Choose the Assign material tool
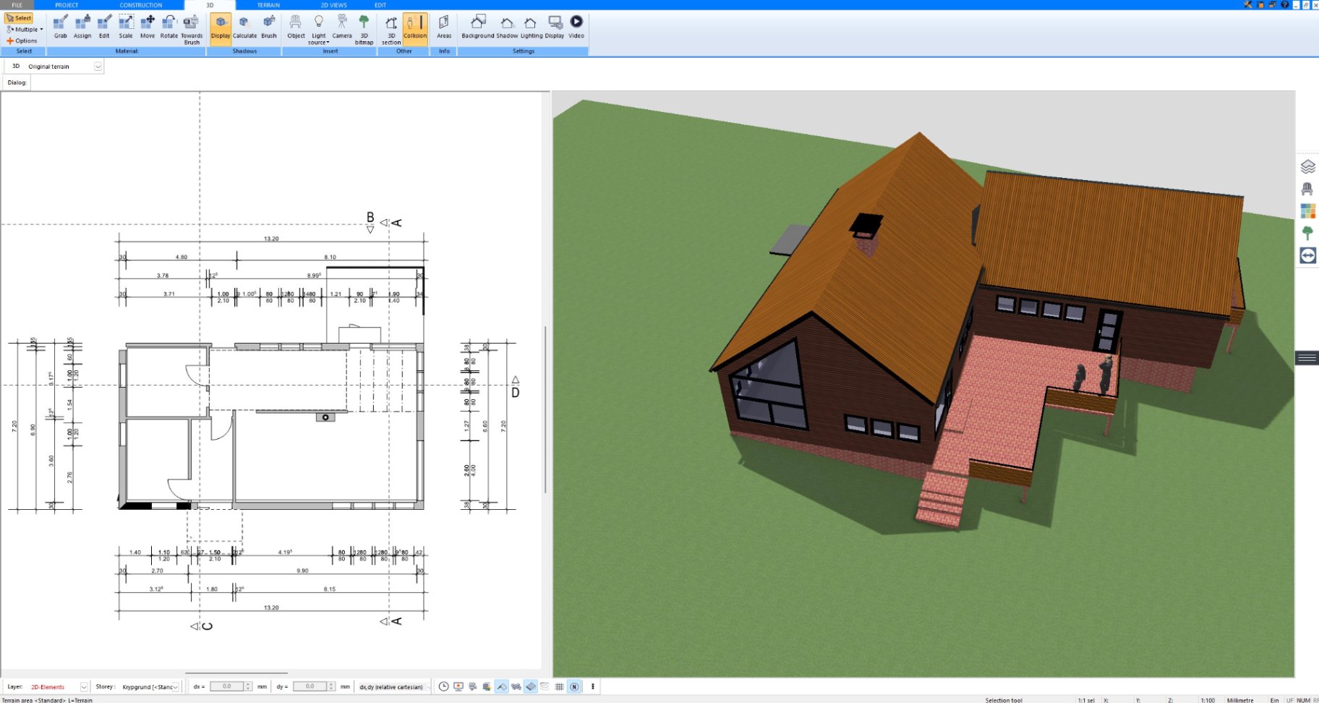 (82, 27)
